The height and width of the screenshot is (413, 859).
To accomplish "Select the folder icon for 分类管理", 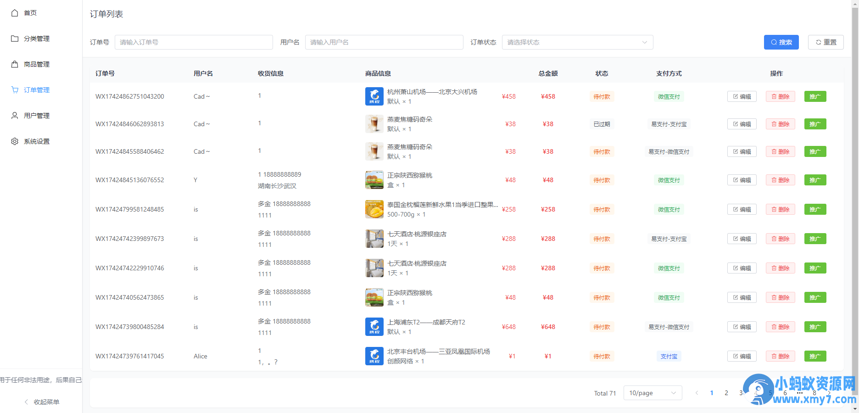I will 14,39.
